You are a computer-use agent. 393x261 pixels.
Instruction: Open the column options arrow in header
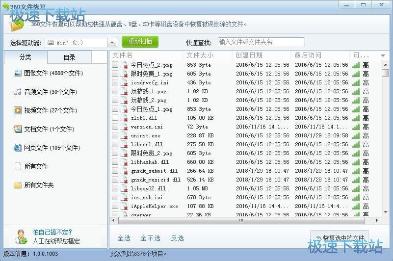click(383, 55)
